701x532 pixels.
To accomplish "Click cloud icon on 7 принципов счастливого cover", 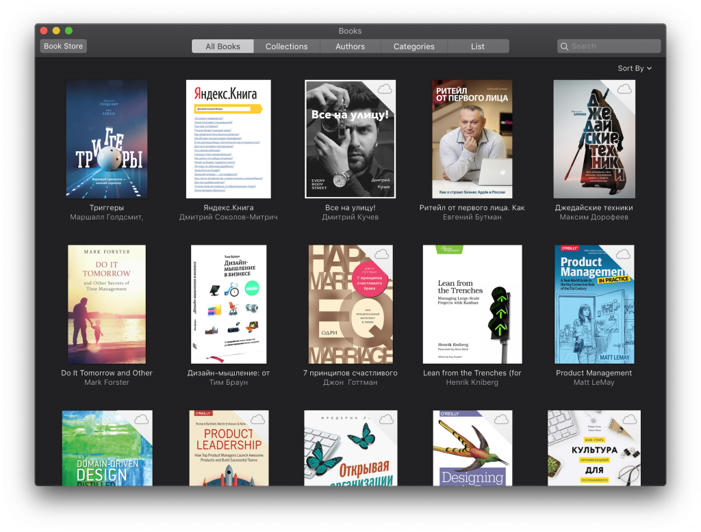I will pyautogui.click(x=381, y=254).
